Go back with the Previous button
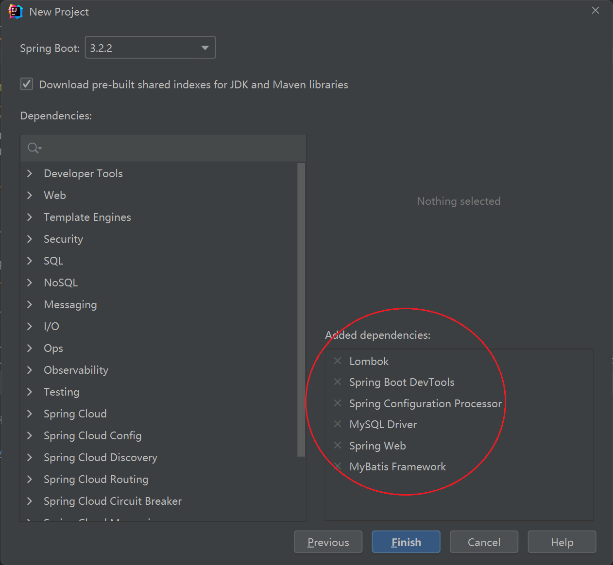The width and height of the screenshot is (613, 565). pos(328,542)
